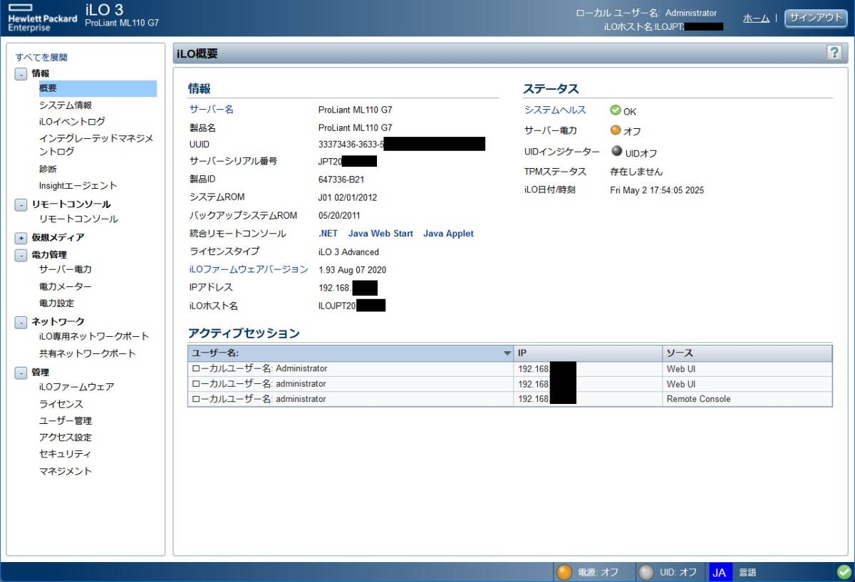This screenshot has width=855, height=582.
Task: Open システム情報 page
Action: pyautogui.click(x=66, y=105)
